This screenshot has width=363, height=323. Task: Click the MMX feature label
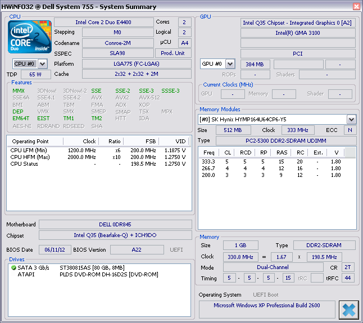coord(19,91)
